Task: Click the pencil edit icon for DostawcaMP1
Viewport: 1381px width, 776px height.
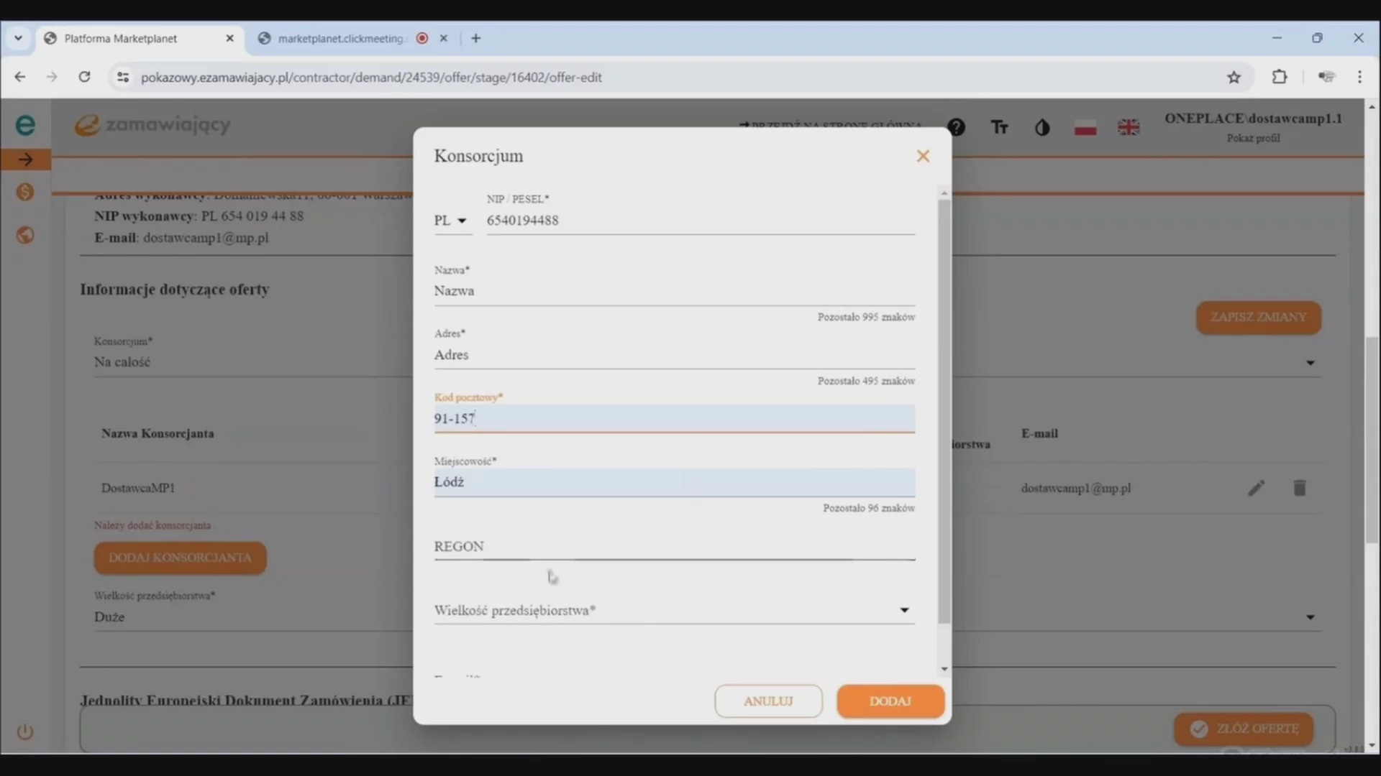Action: tap(1256, 489)
